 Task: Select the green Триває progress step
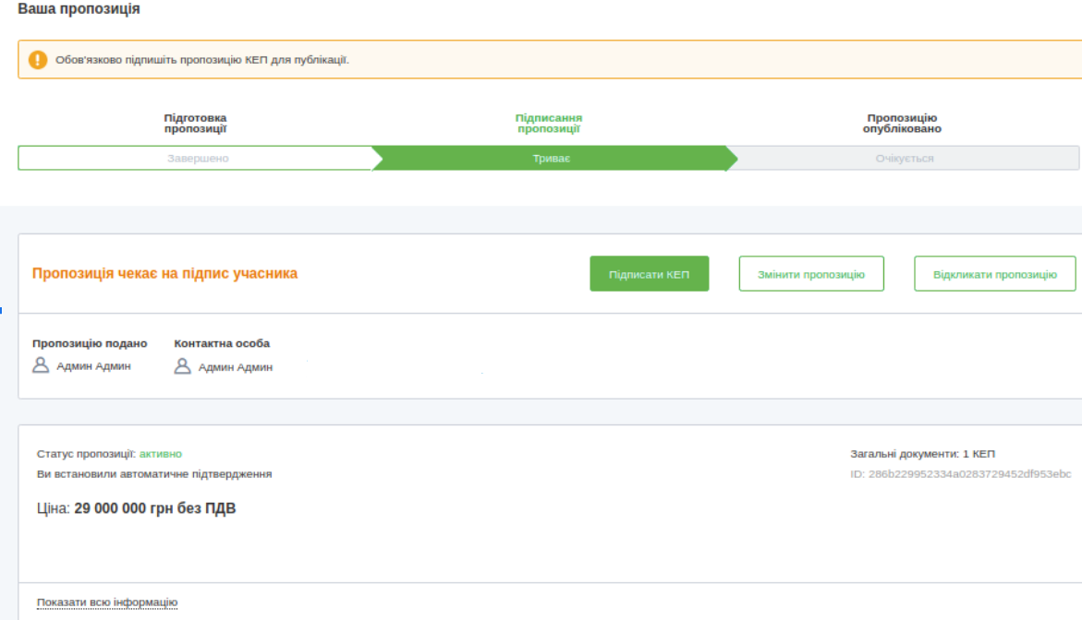pyautogui.click(x=551, y=158)
